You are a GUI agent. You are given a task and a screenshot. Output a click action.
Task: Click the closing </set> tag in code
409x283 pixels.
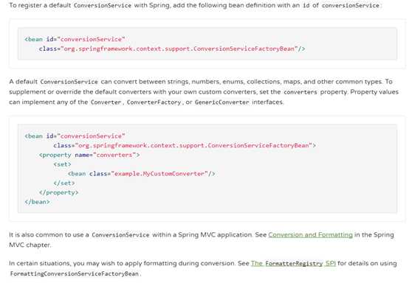pos(64,183)
